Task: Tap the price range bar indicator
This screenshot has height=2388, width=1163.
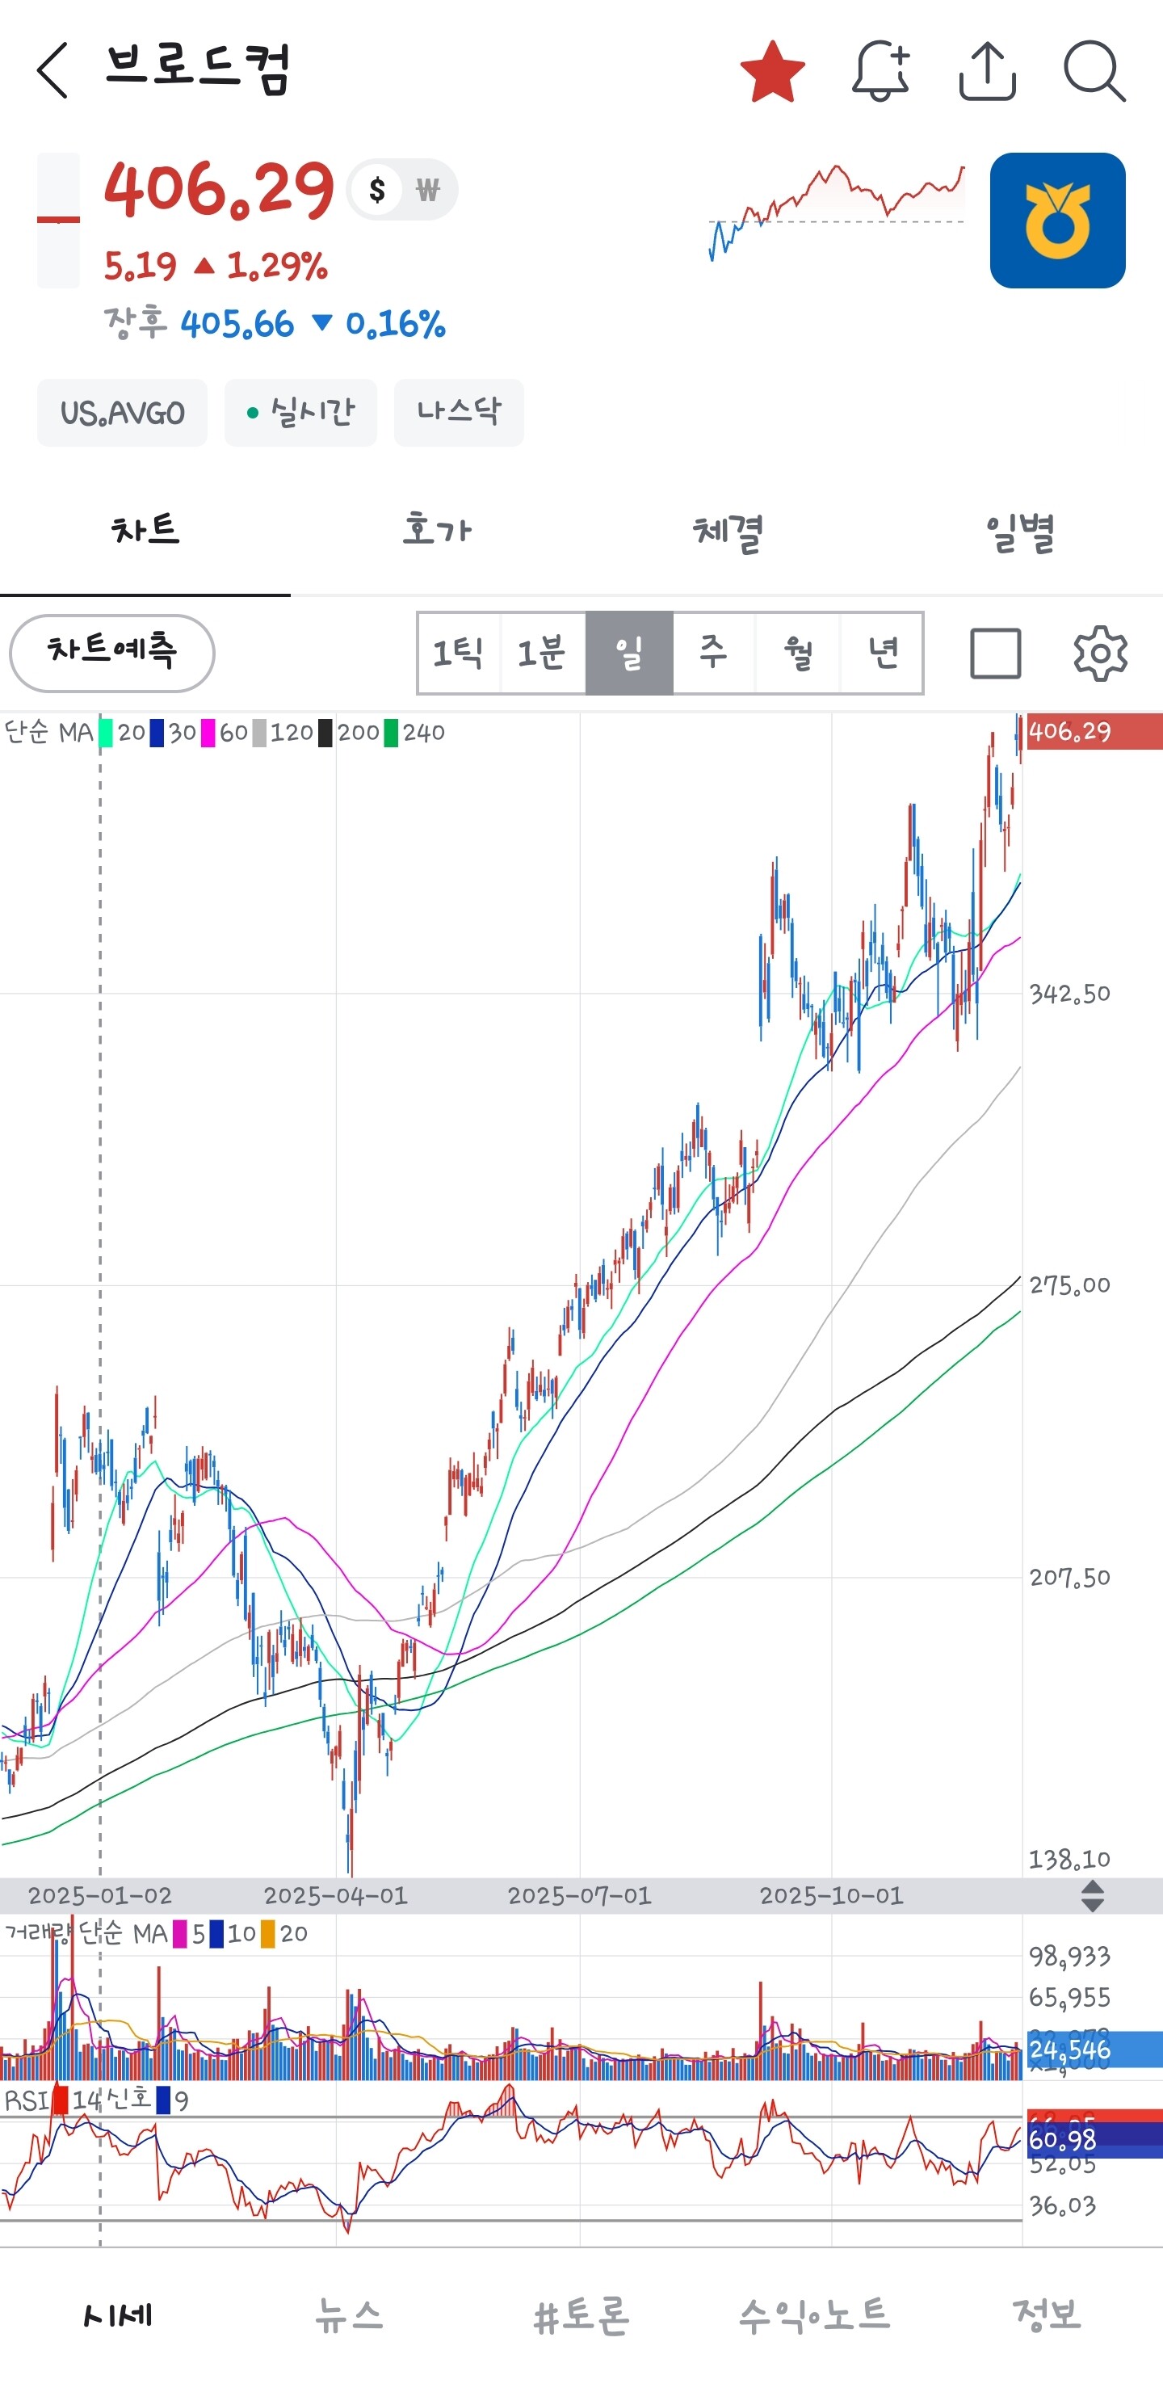Action: (x=57, y=221)
